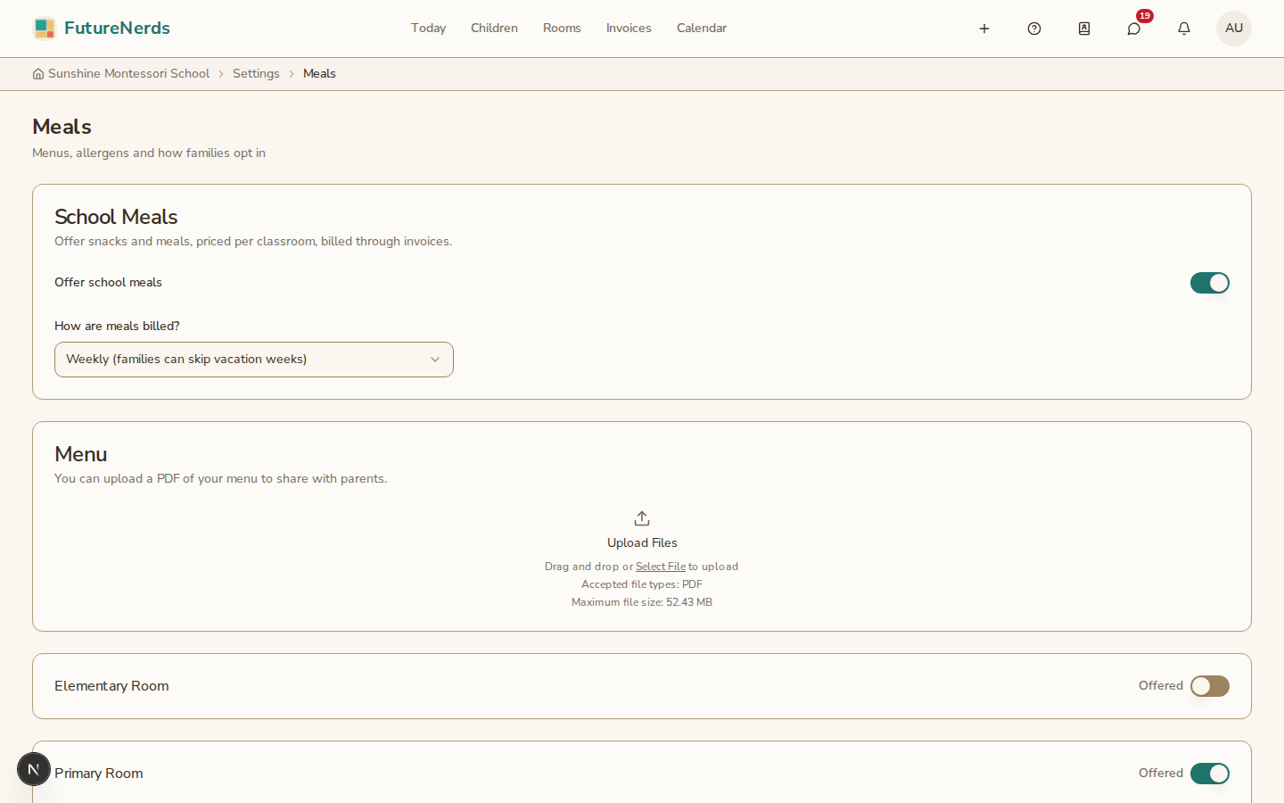Image resolution: width=1284 pixels, height=803 pixels.
Task: Open the Rooms navigation item
Action: point(562,29)
